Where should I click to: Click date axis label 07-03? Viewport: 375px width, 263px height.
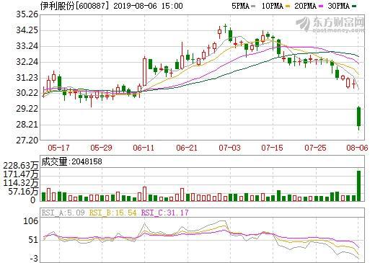point(229,148)
